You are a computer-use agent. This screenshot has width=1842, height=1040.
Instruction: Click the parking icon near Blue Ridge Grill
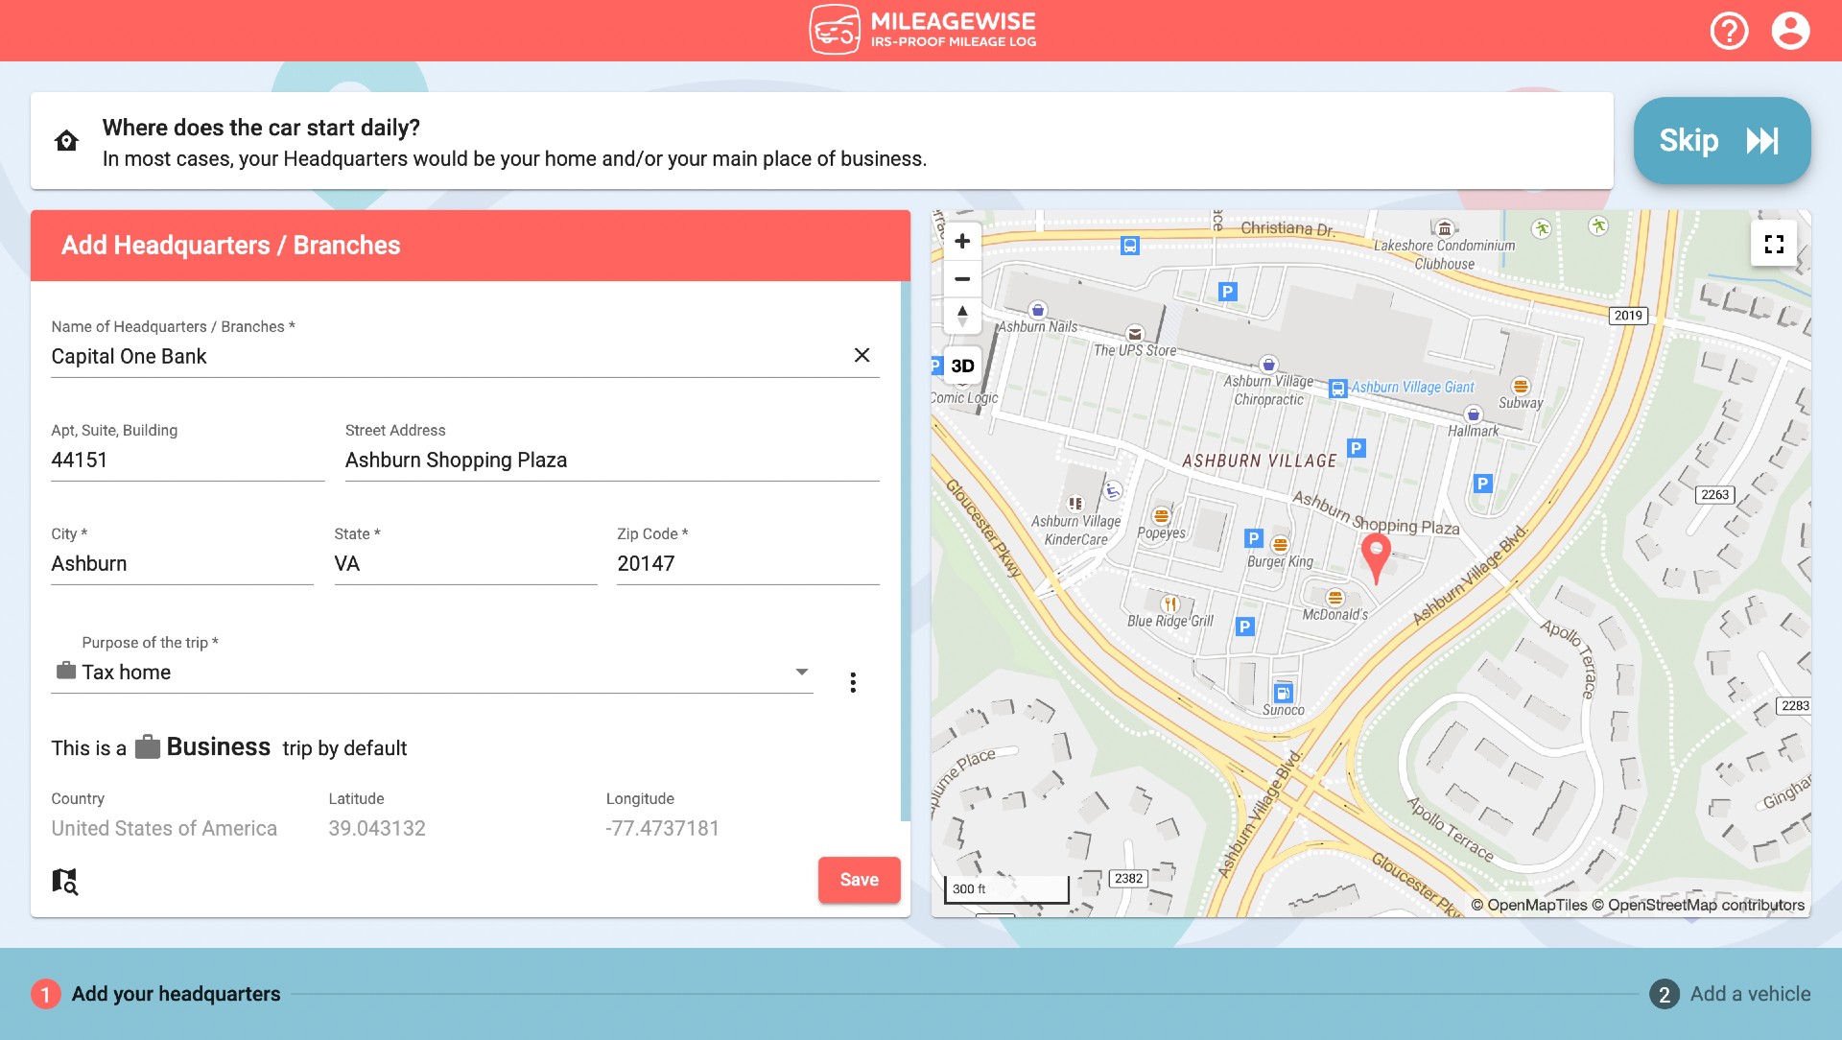click(x=1244, y=626)
